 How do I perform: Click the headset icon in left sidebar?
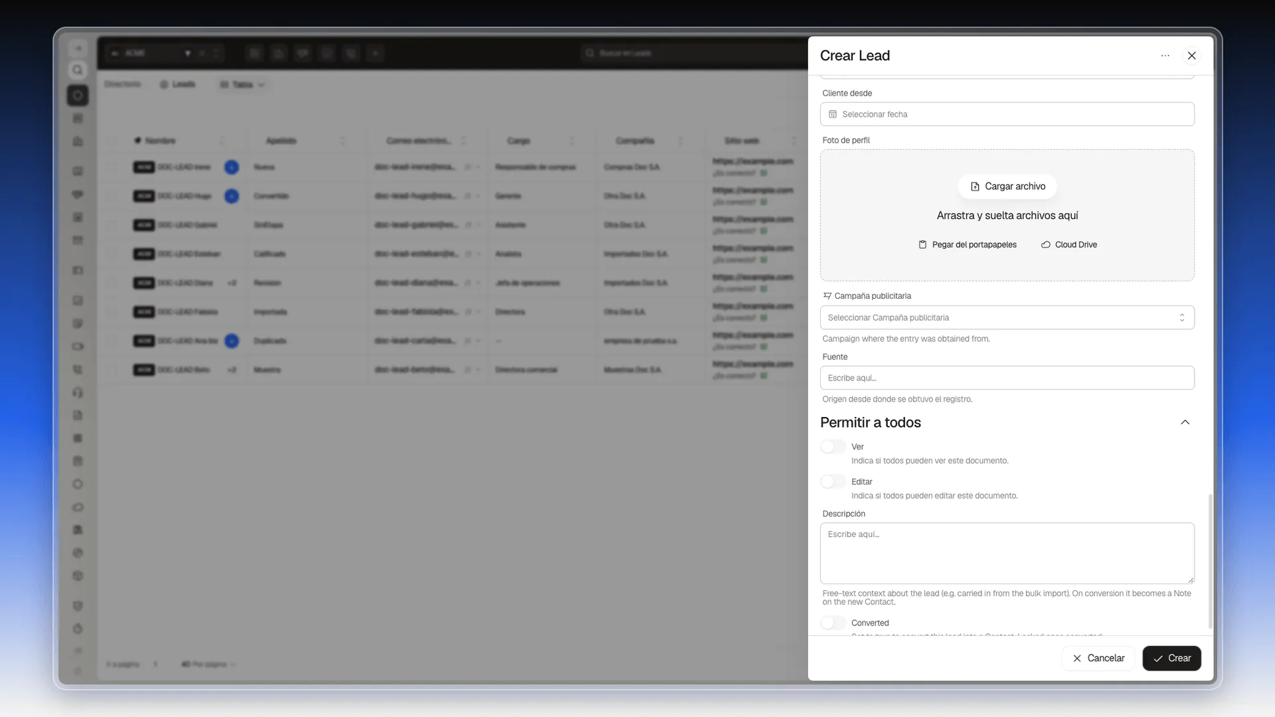[x=78, y=393]
